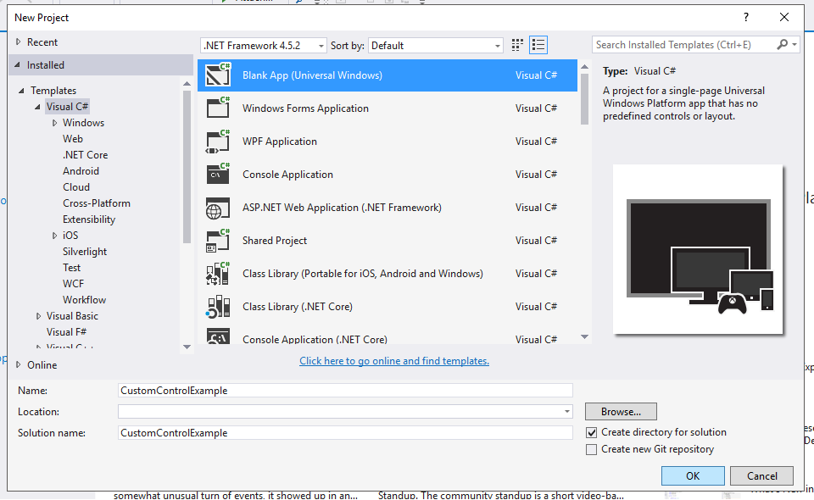814x500 pixels.
Task: Click the Shared Project template icon
Action: point(218,241)
